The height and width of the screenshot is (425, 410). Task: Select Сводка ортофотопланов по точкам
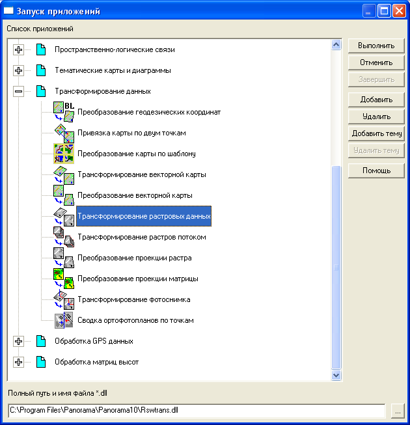[135, 320]
